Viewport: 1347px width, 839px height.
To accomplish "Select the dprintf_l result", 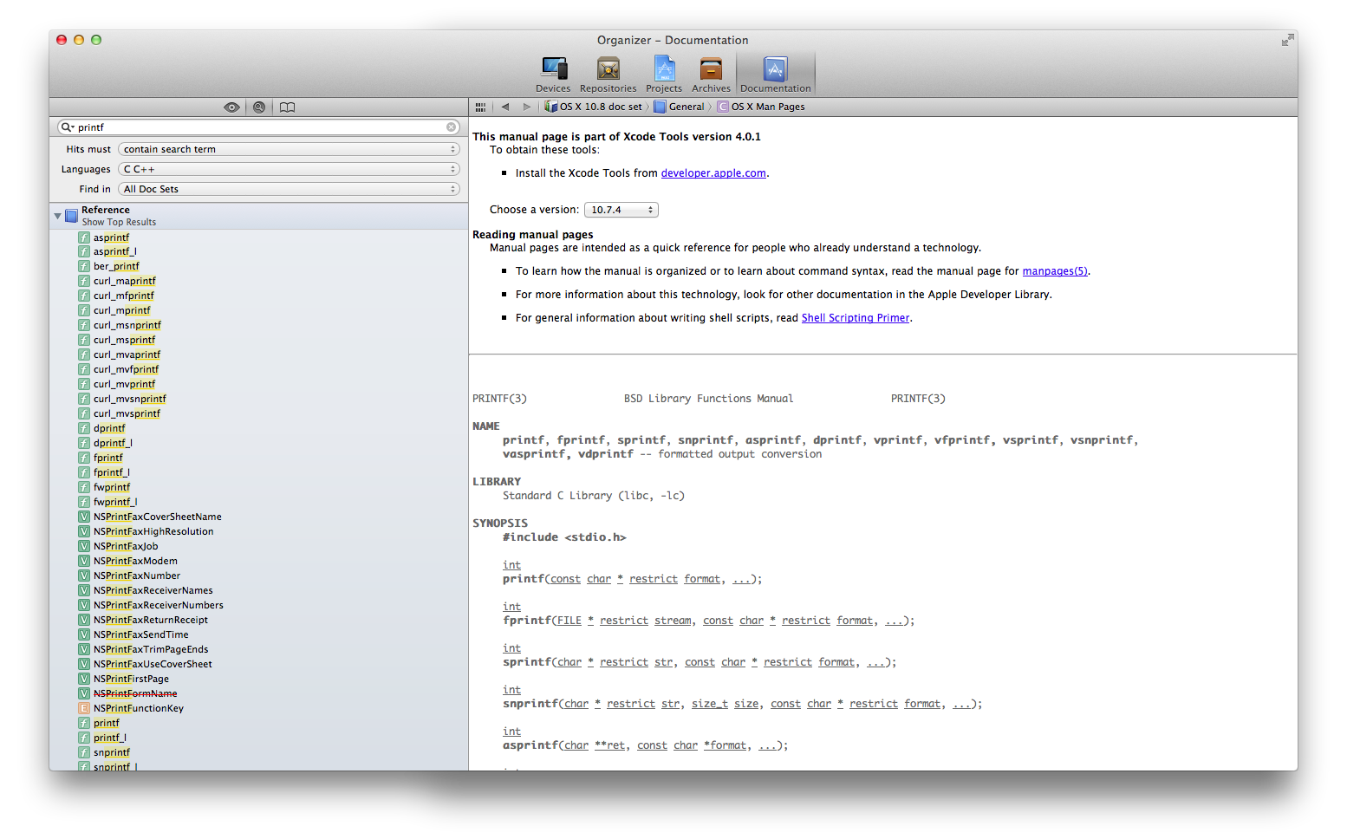I will coord(113,443).
